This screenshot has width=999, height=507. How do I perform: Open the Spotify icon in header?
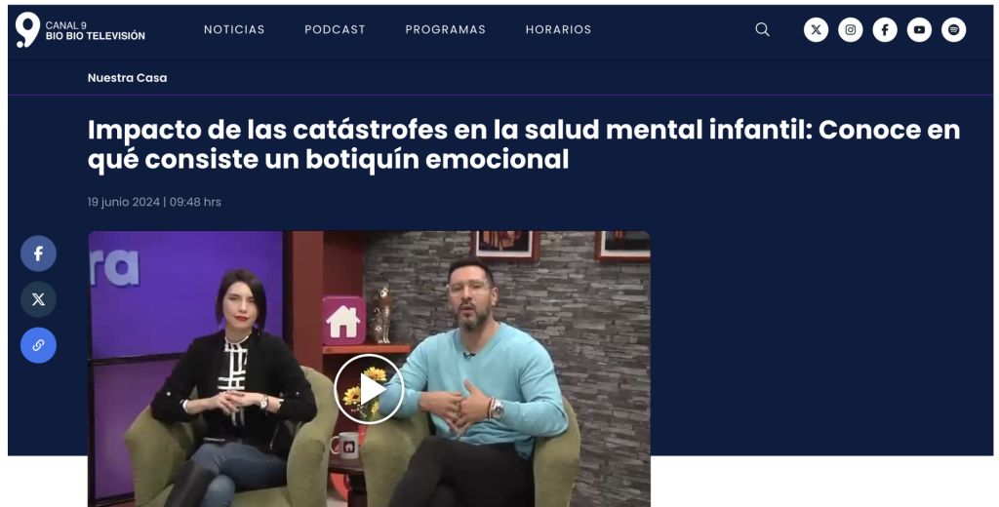coord(953,30)
